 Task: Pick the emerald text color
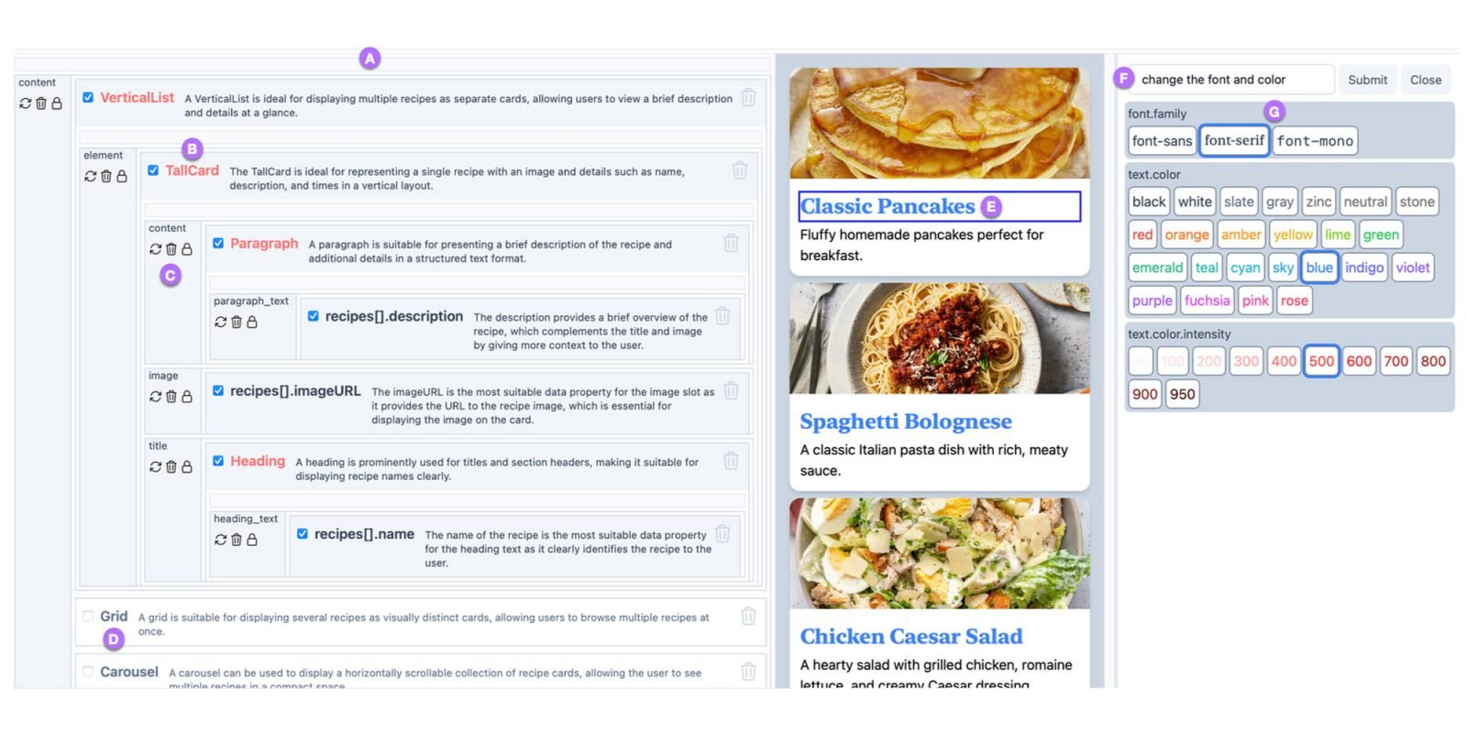point(1157,268)
